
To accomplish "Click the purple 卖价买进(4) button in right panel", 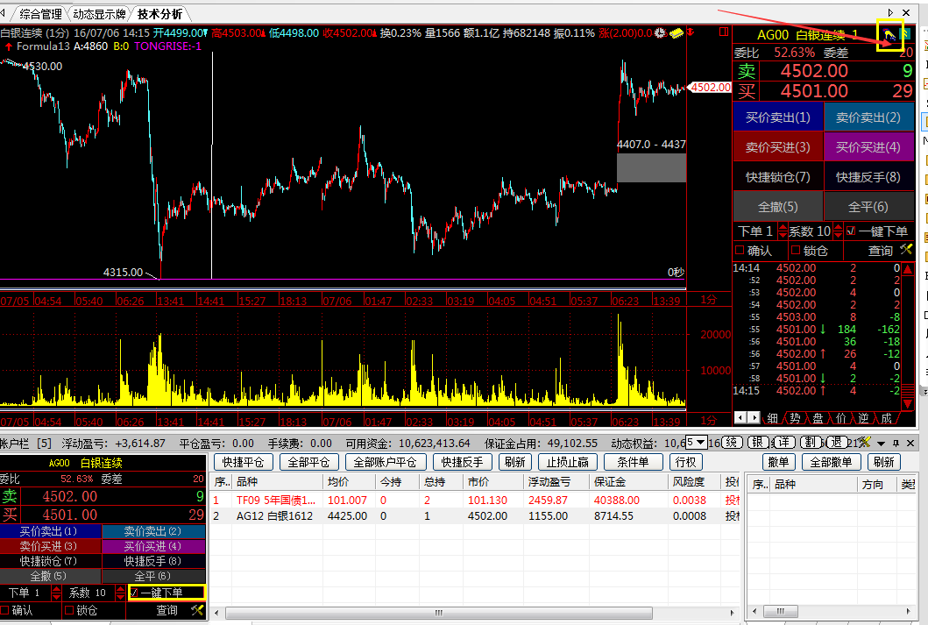I will [x=868, y=147].
